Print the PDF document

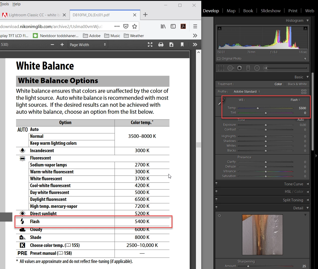tap(161, 45)
